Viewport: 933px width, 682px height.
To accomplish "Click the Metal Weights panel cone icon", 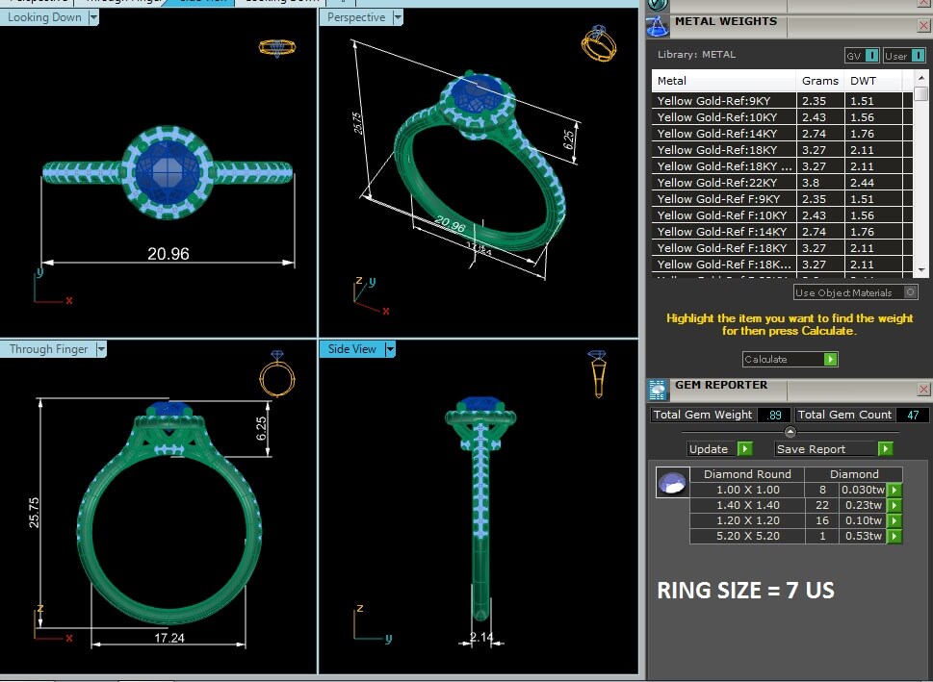I will [x=657, y=25].
